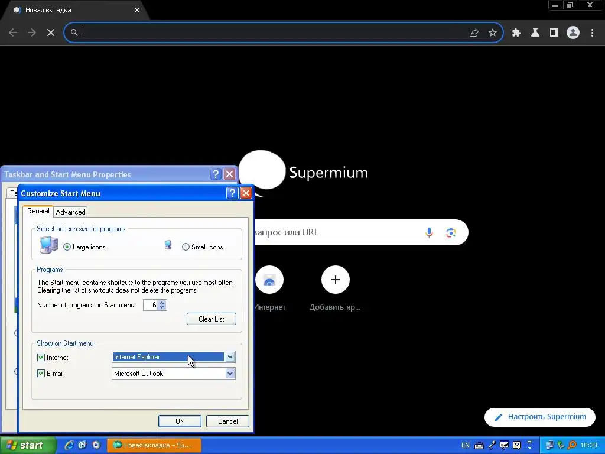Click the browser Forward arrow
The height and width of the screenshot is (454, 605).
tap(32, 33)
